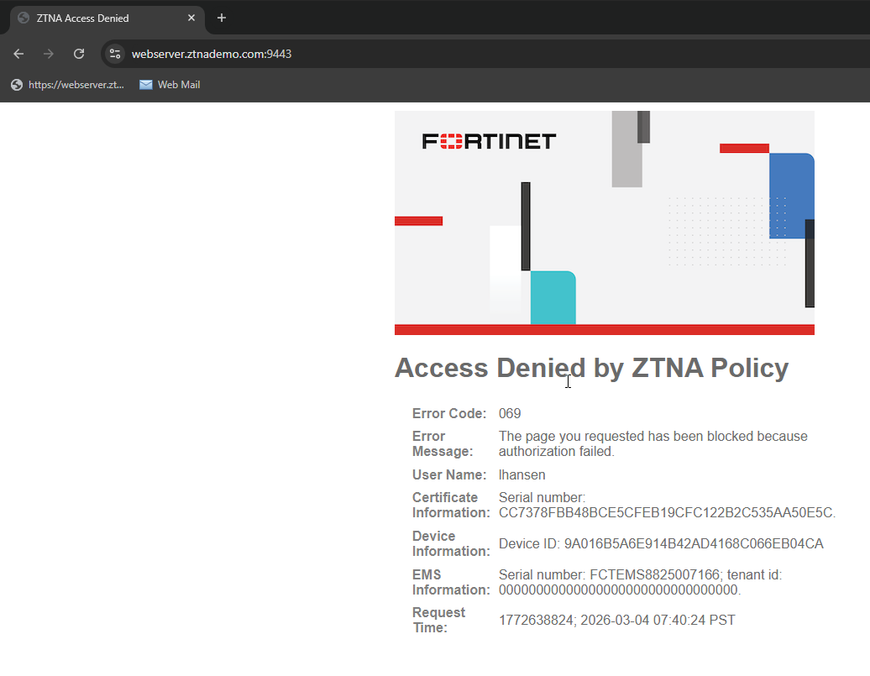Click the EMS Information label
The height and width of the screenshot is (676, 870).
coord(451,582)
